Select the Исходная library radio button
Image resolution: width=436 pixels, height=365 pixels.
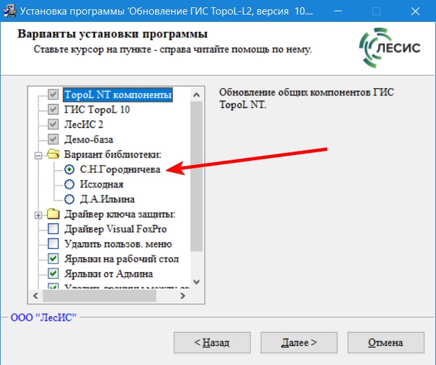[x=69, y=184]
